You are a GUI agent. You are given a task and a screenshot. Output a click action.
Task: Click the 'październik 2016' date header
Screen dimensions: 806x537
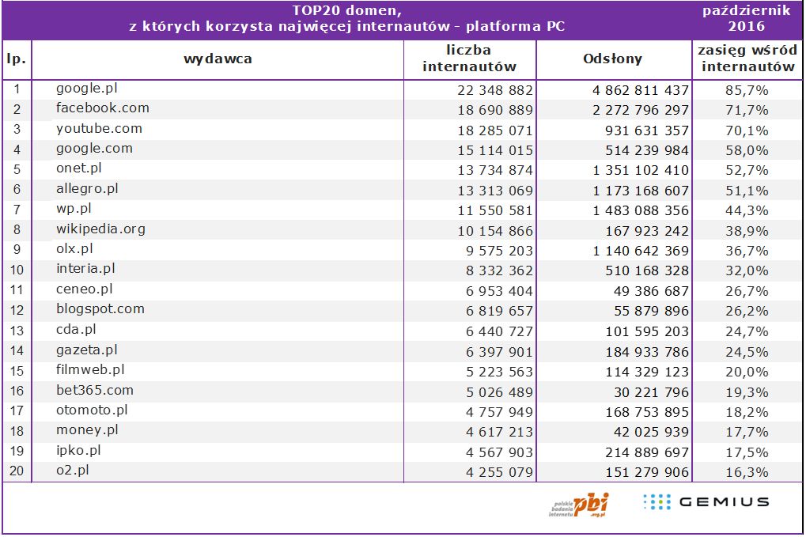point(747,18)
